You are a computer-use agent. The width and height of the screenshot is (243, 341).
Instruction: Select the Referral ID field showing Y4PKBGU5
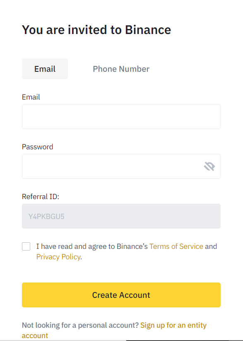coord(121,216)
